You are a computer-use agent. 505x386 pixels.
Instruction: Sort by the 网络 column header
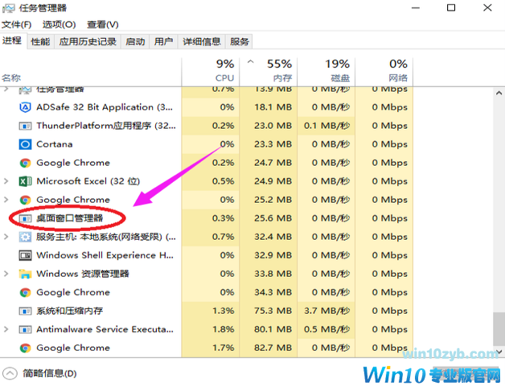pos(384,72)
